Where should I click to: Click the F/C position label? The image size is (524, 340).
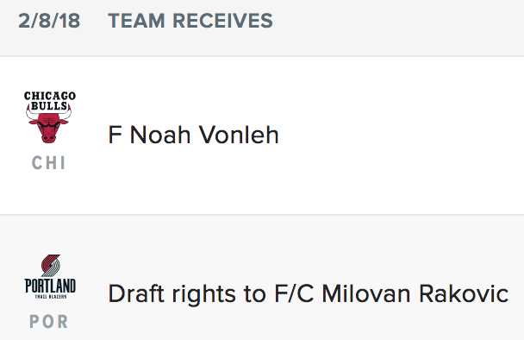[x=294, y=293]
